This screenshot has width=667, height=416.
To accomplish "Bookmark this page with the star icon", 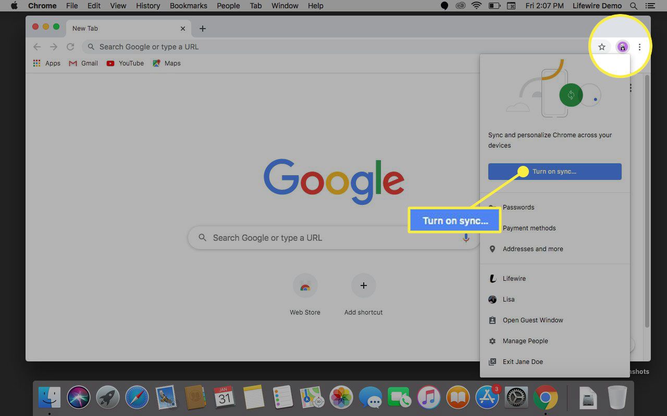I will pyautogui.click(x=602, y=47).
